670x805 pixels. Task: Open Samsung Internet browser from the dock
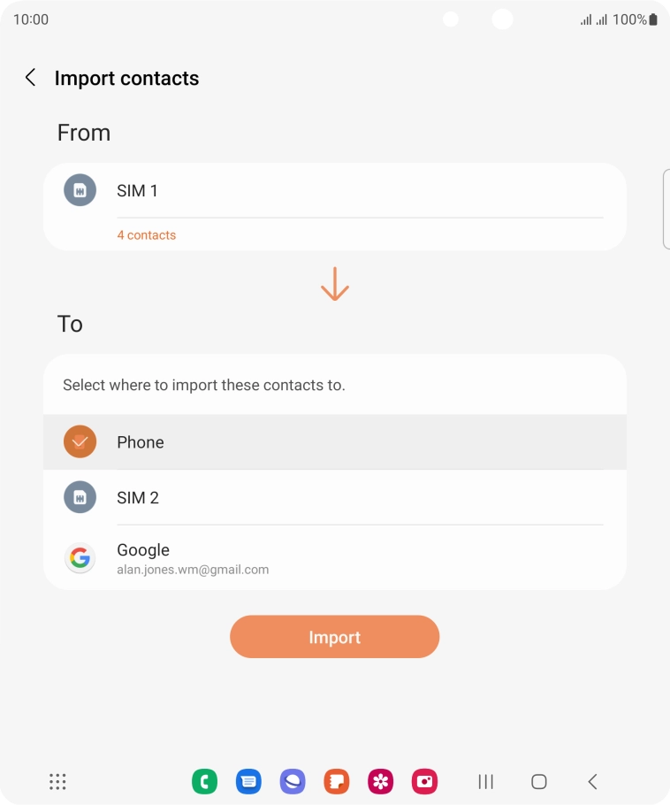point(293,781)
